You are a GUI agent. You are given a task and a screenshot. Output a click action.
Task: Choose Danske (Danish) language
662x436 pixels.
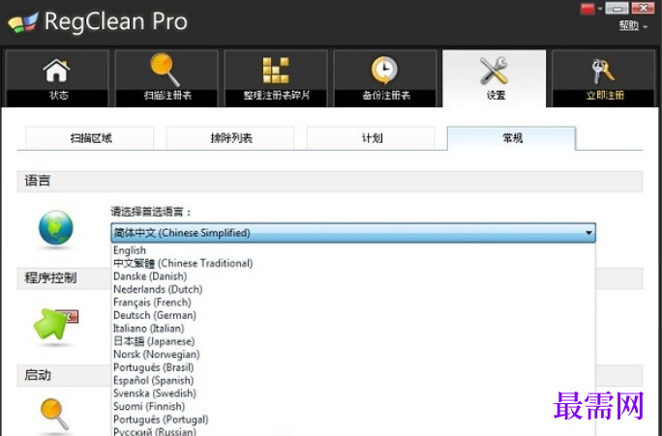pyautogui.click(x=353, y=276)
